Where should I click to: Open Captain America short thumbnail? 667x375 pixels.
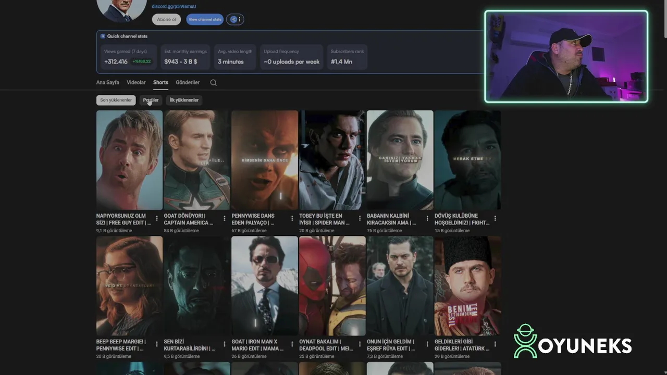point(197,160)
